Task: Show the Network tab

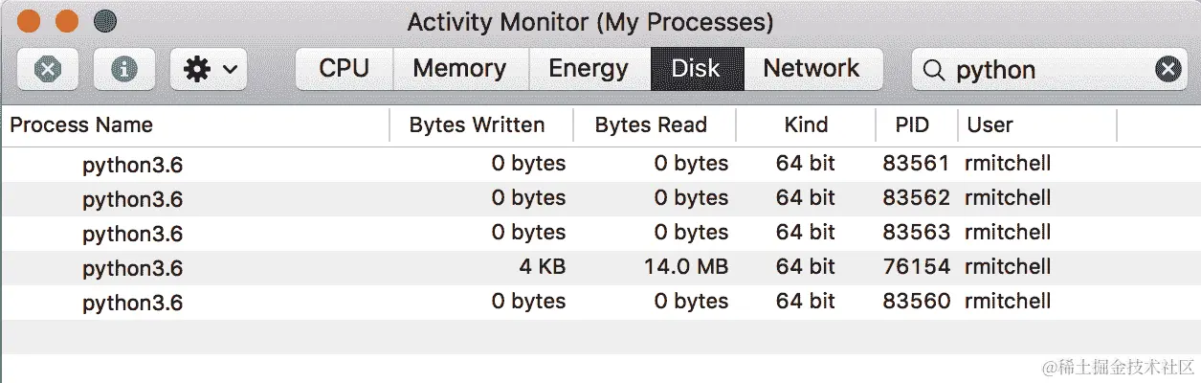Action: pos(812,69)
